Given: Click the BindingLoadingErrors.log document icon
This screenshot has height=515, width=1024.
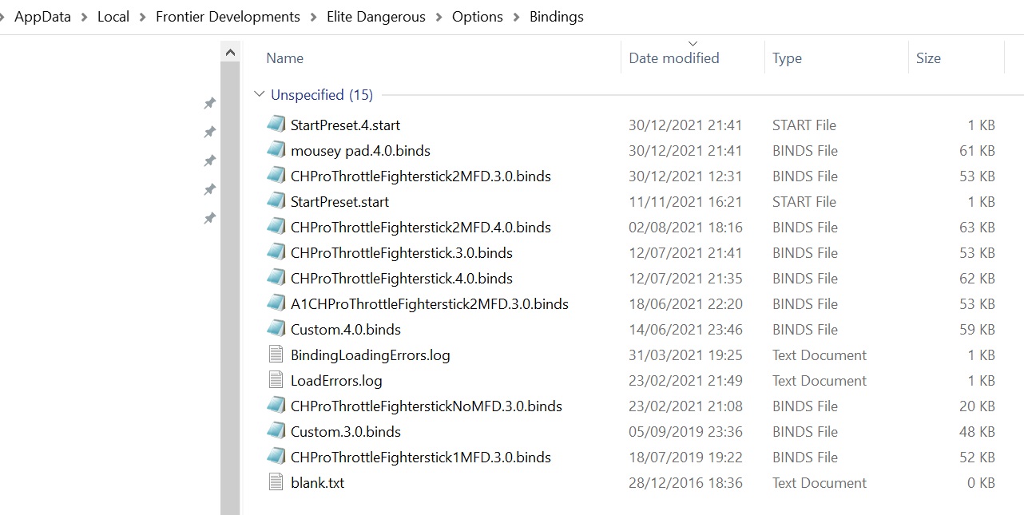Looking at the screenshot, I should point(276,355).
